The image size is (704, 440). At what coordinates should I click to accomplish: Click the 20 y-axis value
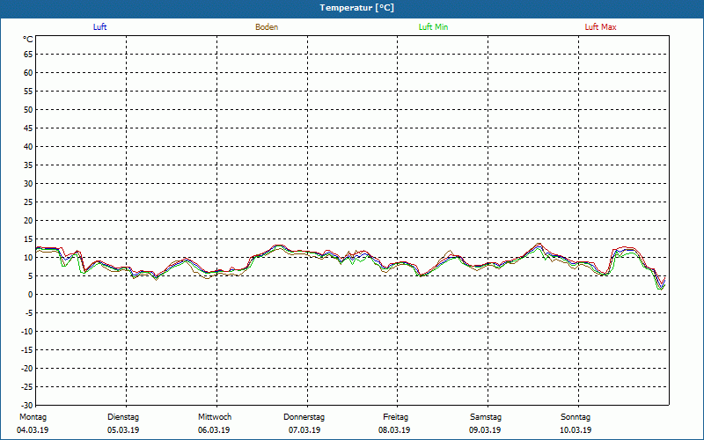point(28,221)
